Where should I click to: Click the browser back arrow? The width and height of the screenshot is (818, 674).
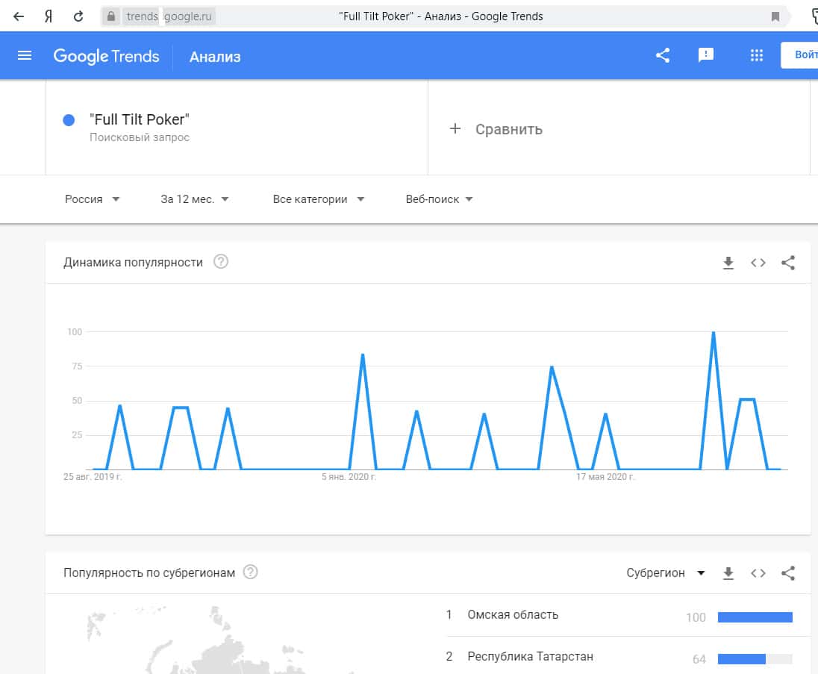coord(19,16)
